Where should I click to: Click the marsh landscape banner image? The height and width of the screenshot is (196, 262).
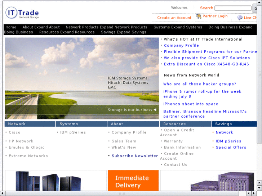[82, 78]
